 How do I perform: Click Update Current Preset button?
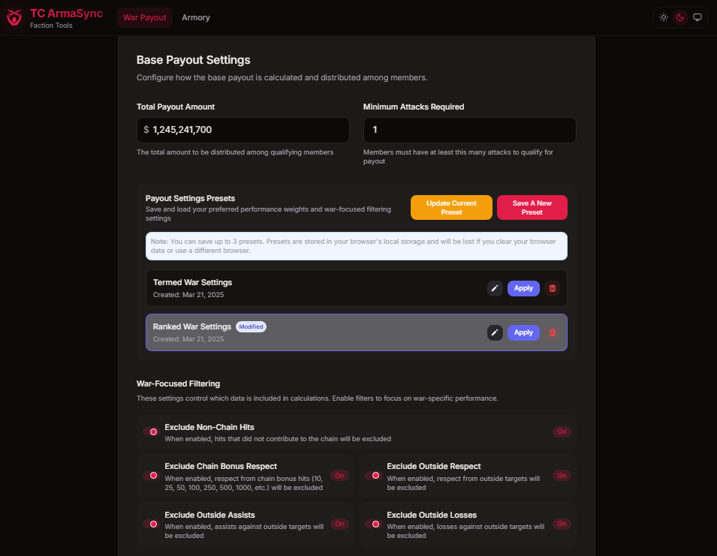(x=451, y=207)
